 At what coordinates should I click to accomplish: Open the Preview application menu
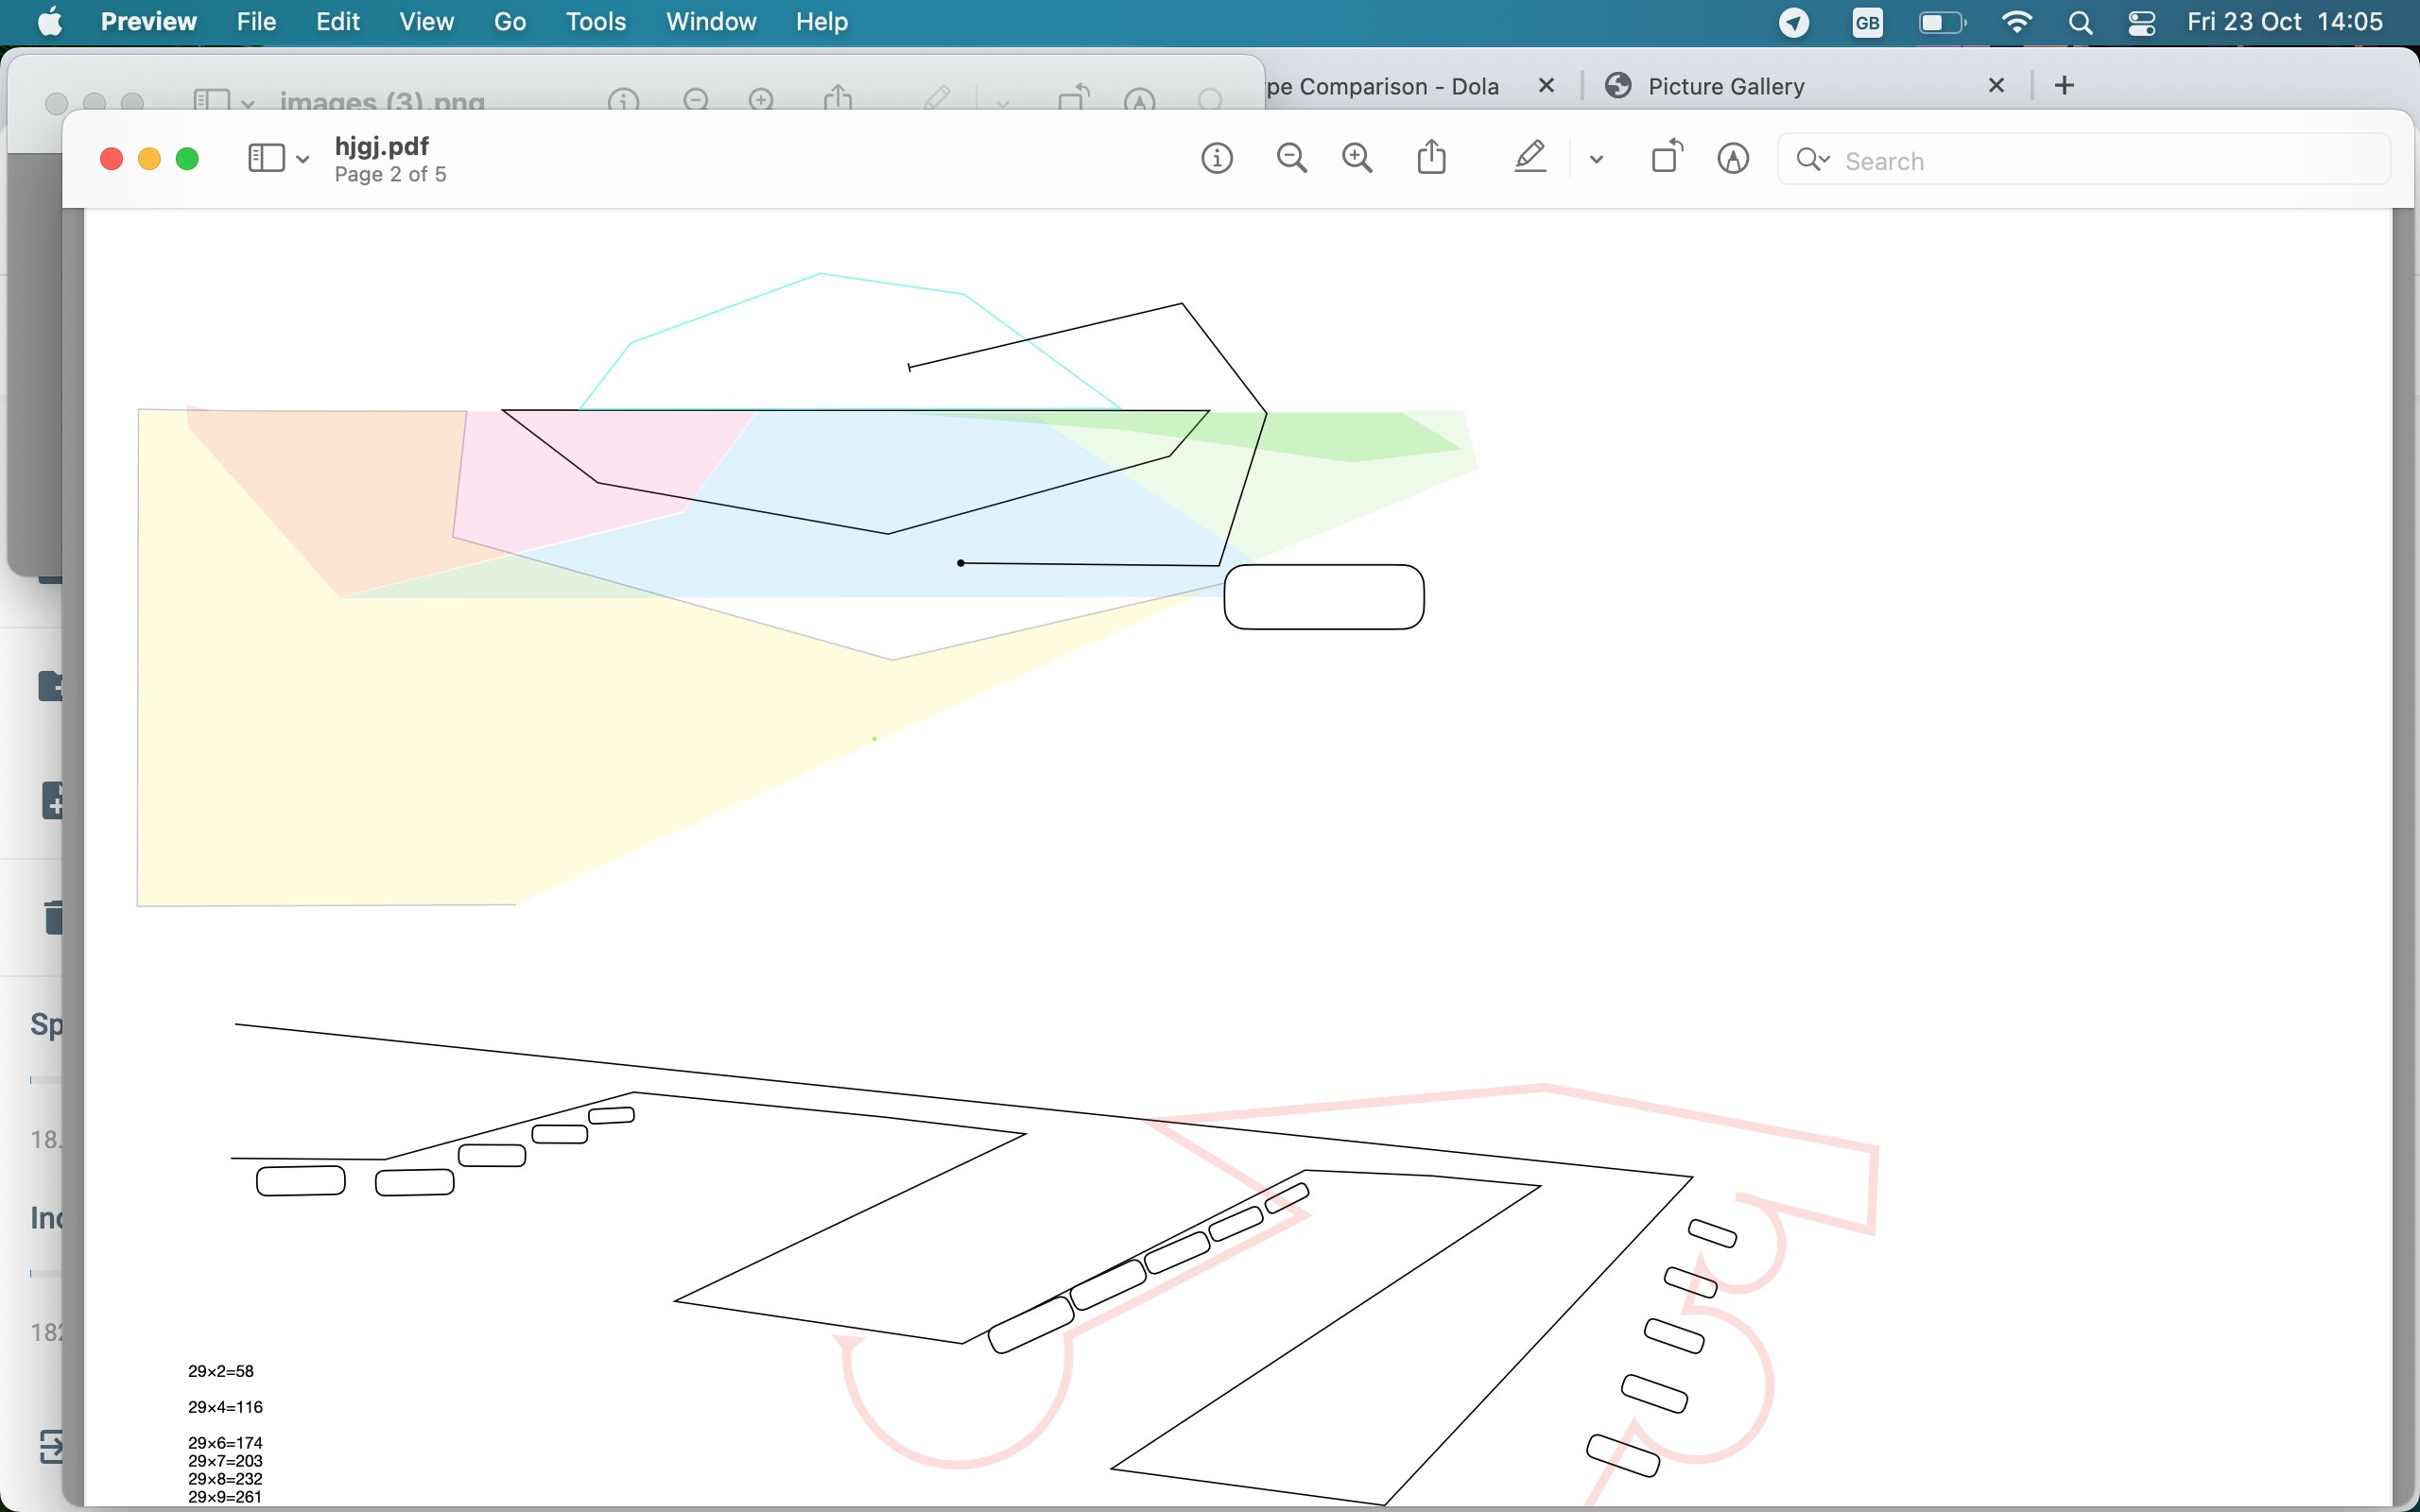(148, 21)
